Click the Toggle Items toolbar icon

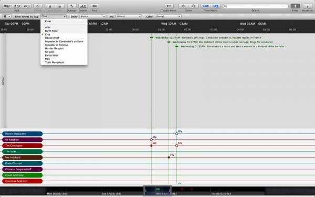click(169, 6)
